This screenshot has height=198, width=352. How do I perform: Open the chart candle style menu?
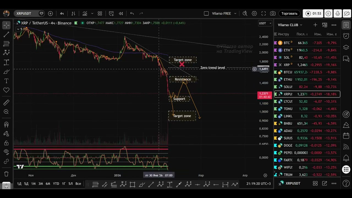pos(73,13)
